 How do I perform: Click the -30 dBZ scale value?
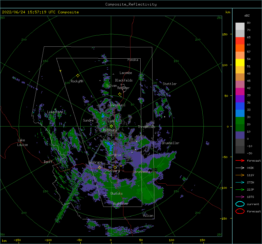coord(249,153)
